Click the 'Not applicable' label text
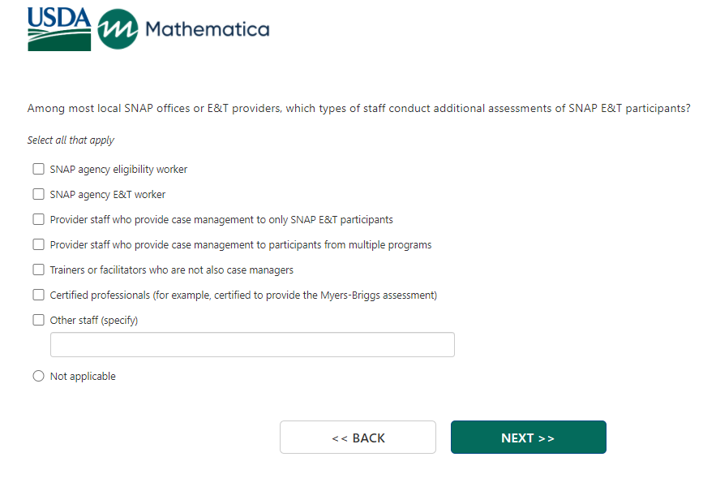This screenshot has height=483, width=703. 83,377
